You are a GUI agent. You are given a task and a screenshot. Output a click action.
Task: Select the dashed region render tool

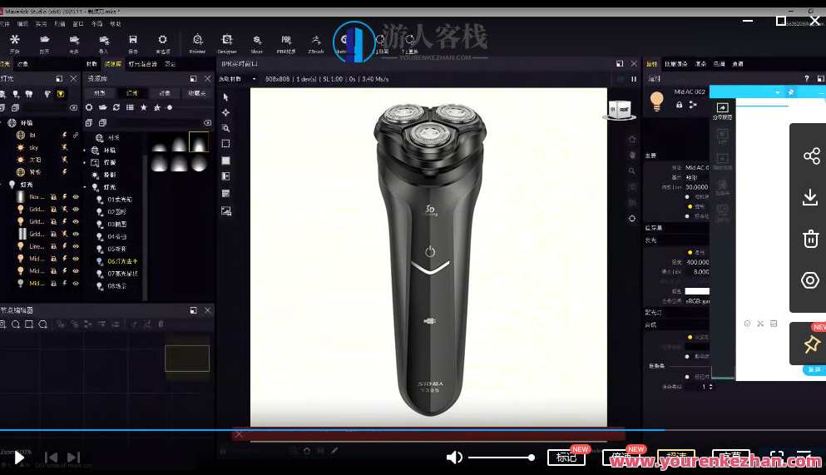coord(226,144)
